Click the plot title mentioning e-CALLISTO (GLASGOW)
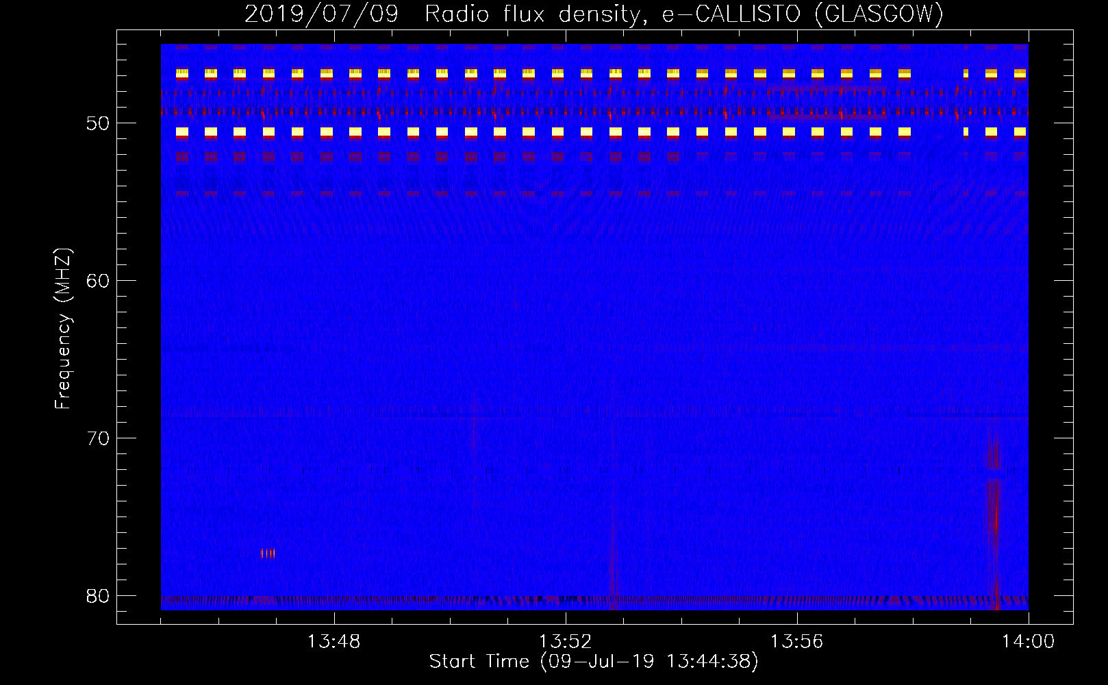The width and height of the screenshot is (1108, 685). (x=594, y=14)
